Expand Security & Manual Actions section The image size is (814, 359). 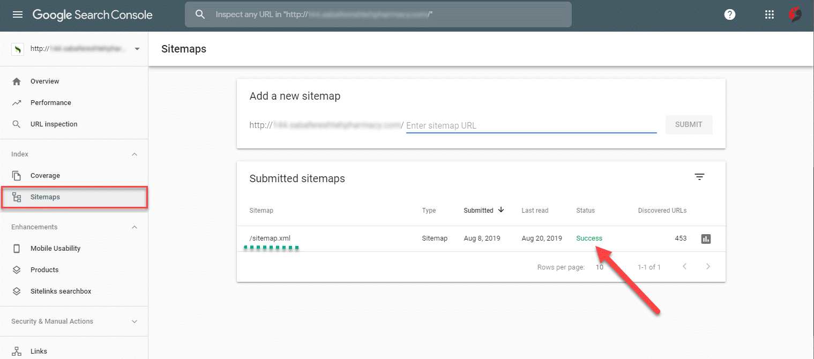[135, 321]
